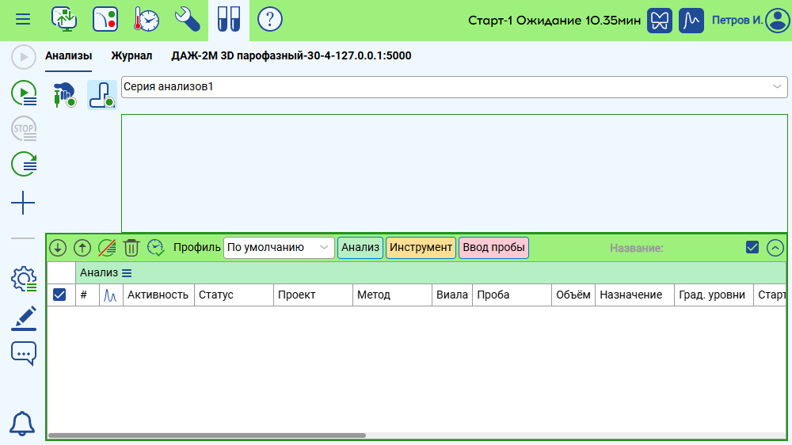Open the bell notifications icon
792x445 pixels.
click(23, 424)
